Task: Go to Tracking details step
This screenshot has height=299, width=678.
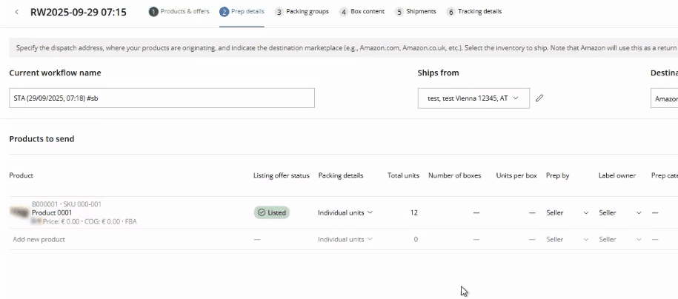Action: 474,12
